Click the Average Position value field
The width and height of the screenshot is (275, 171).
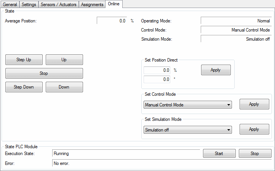(x=112, y=21)
